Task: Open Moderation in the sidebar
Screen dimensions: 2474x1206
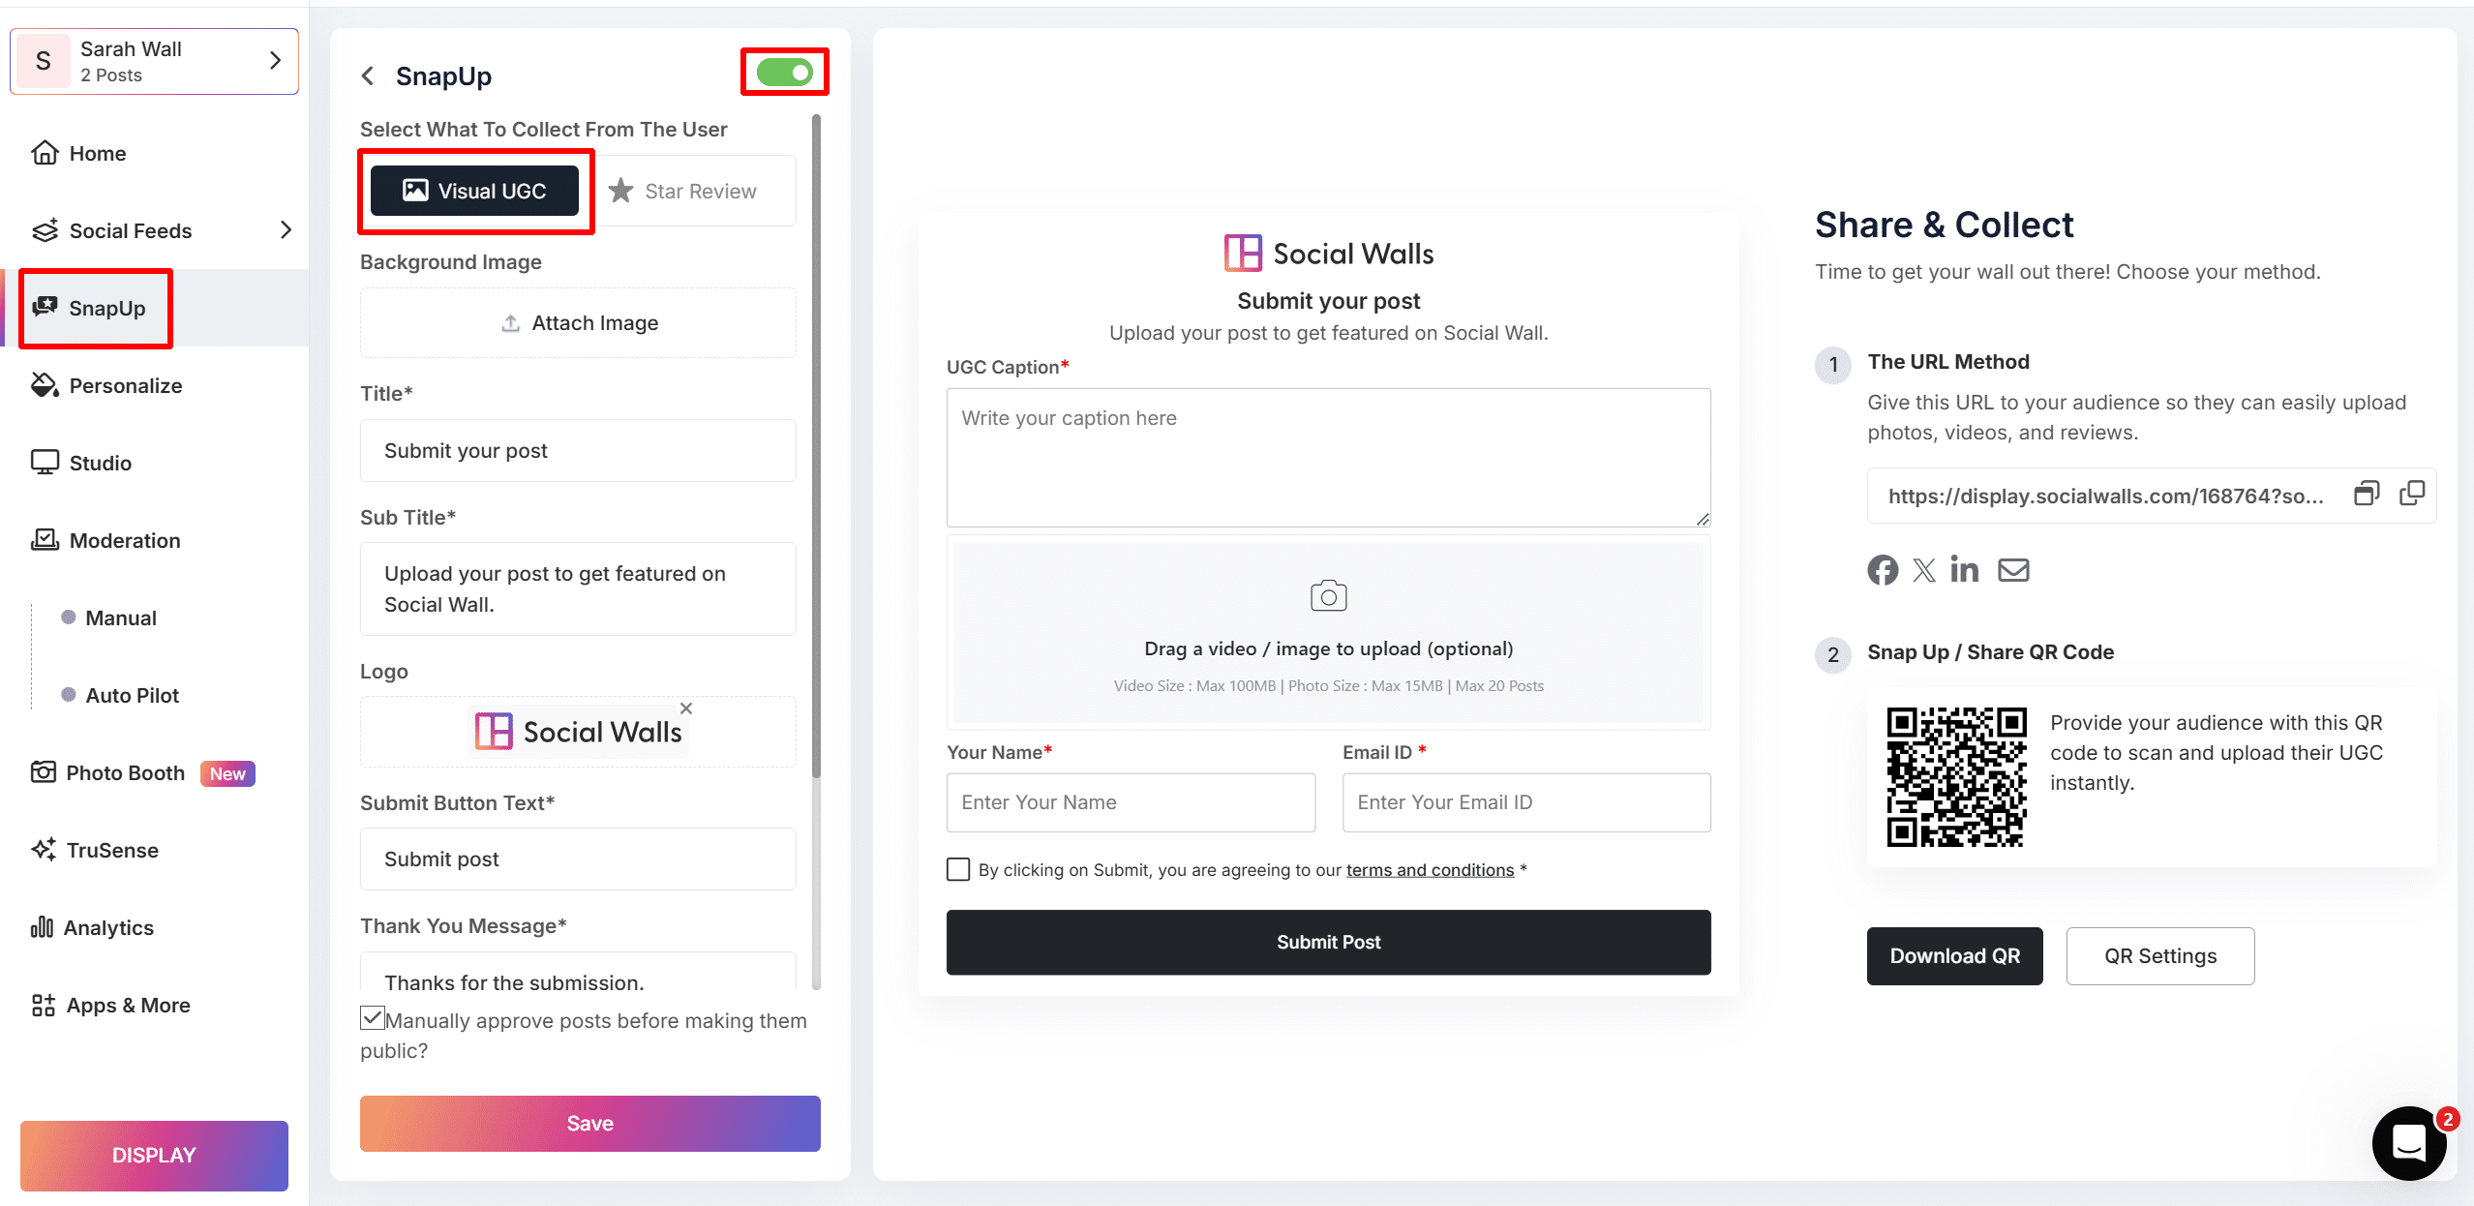Action: (124, 540)
